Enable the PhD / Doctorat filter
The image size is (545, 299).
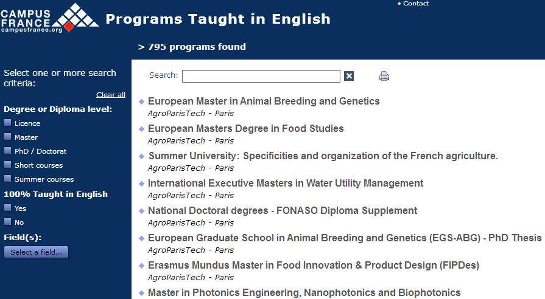pos(8,151)
